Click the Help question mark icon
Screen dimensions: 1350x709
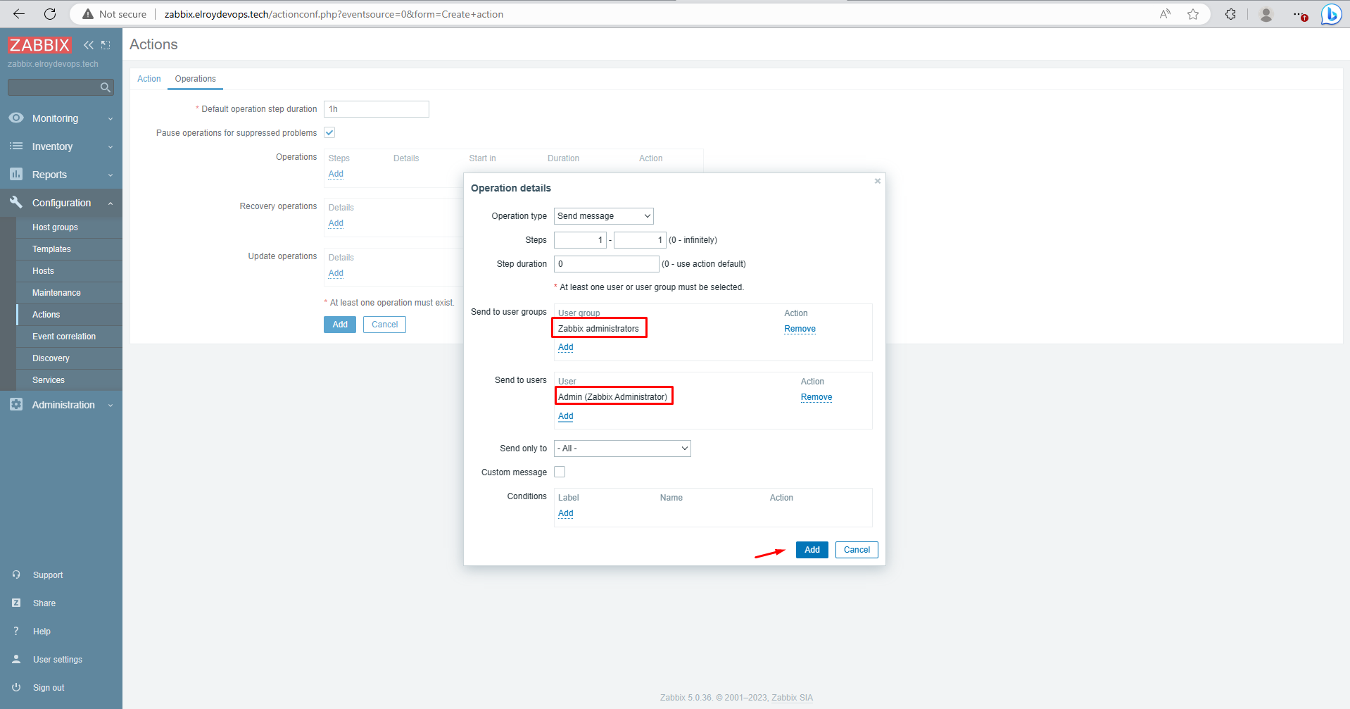(x=16, y=631)
